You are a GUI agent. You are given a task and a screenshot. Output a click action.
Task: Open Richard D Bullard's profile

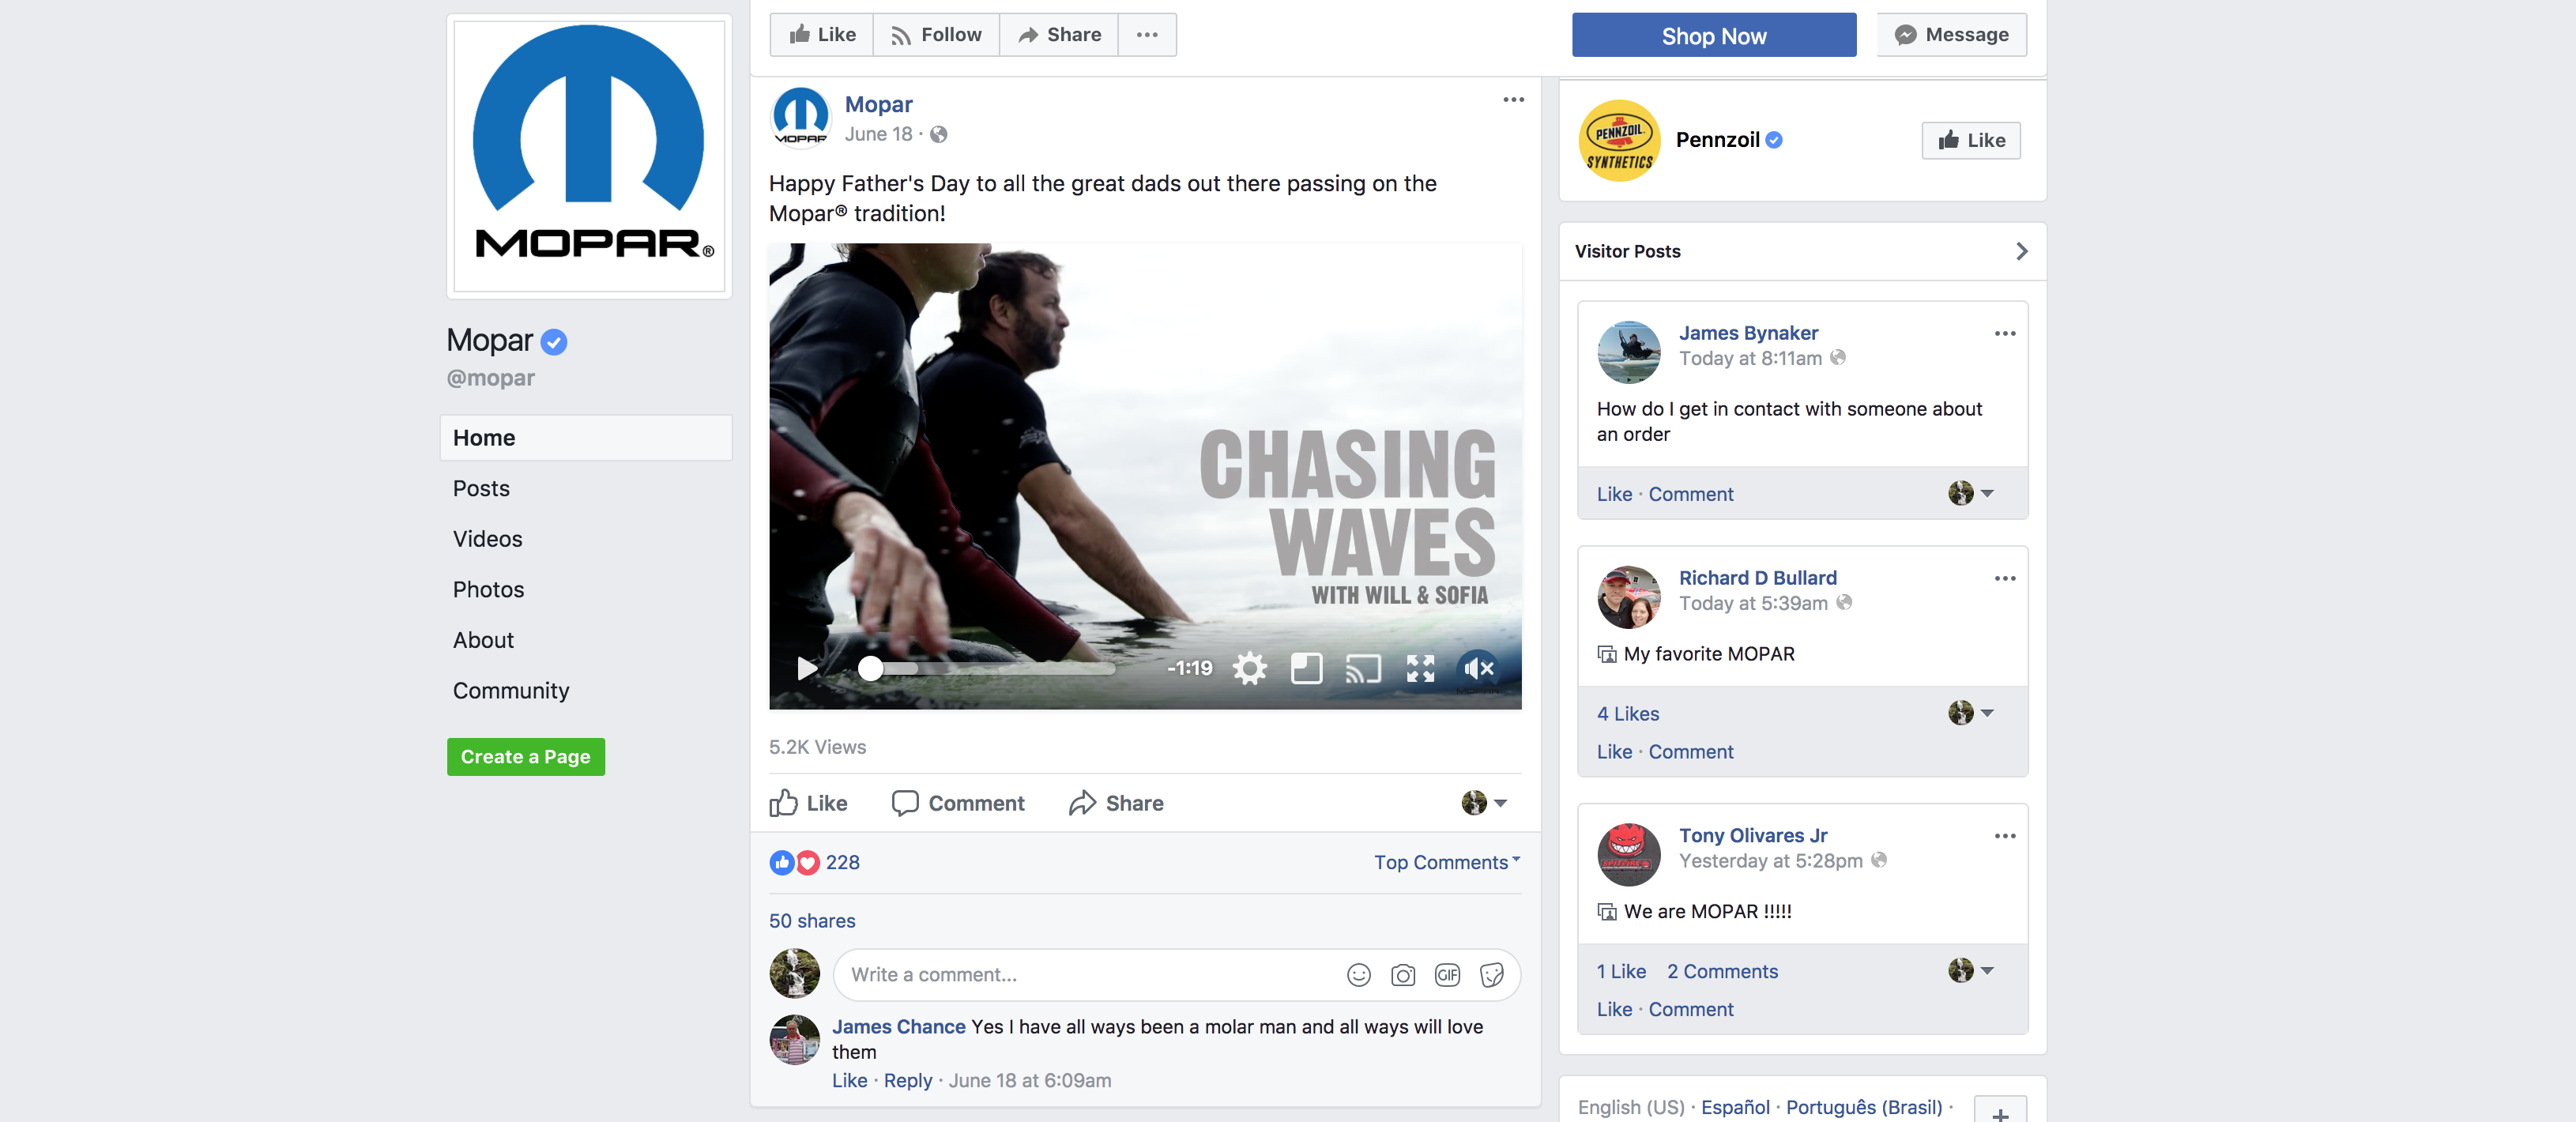pos(1757,578)
